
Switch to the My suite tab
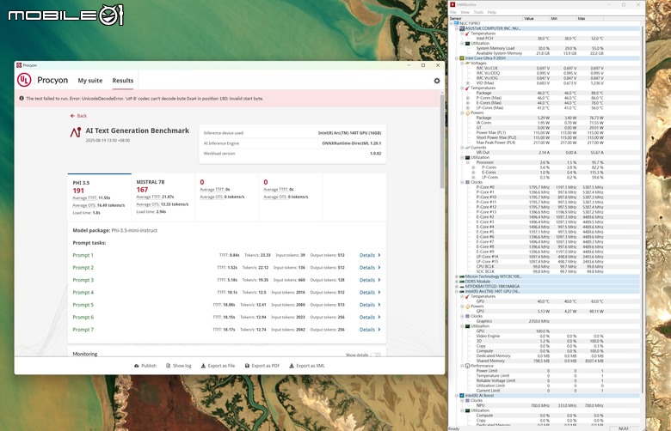(89, 81)
